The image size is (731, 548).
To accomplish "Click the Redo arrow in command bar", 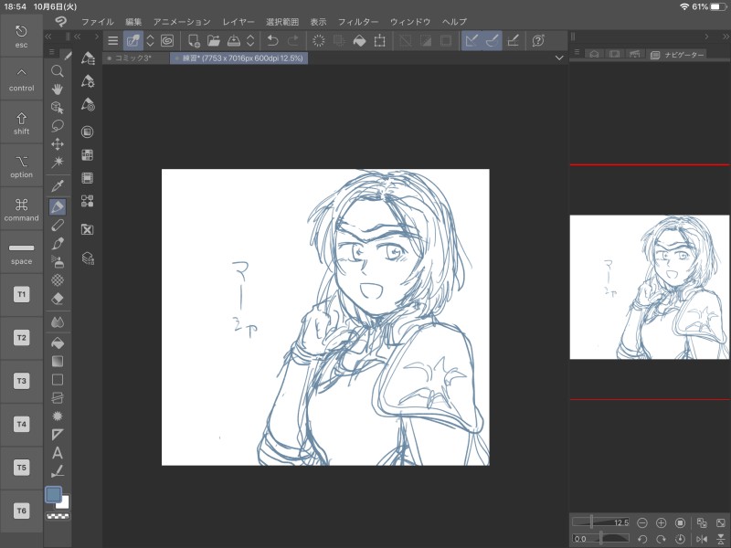I will coord(292,40).
